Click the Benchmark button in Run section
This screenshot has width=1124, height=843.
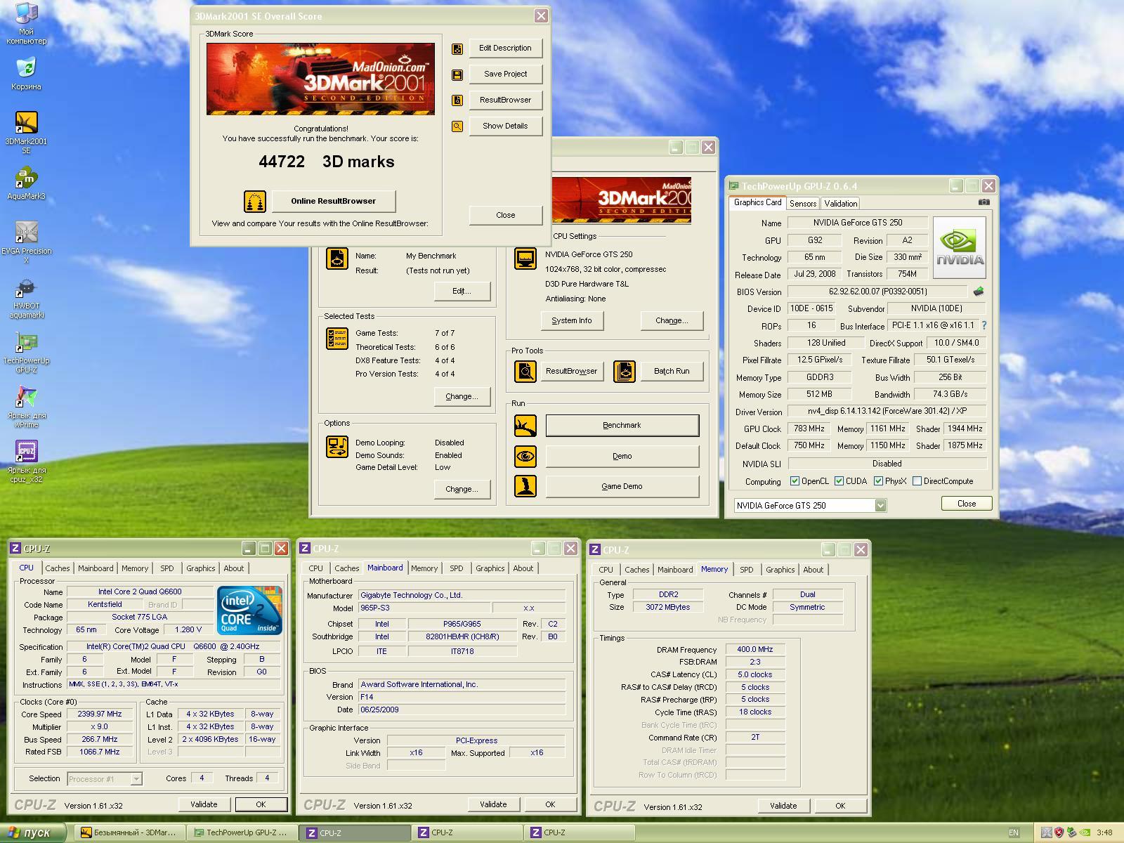coord(622,425)
